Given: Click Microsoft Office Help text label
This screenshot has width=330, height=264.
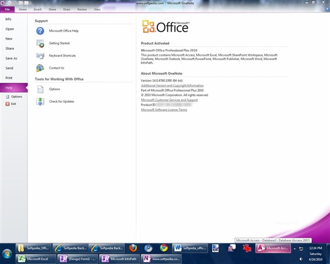Looking at the screenshot, I should click(64, 31).
